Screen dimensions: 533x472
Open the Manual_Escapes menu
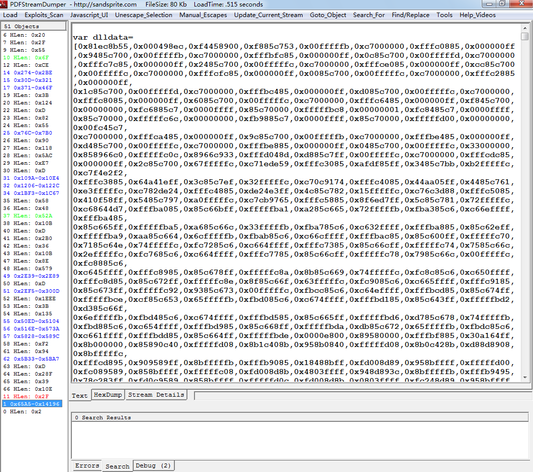point(203,15)
